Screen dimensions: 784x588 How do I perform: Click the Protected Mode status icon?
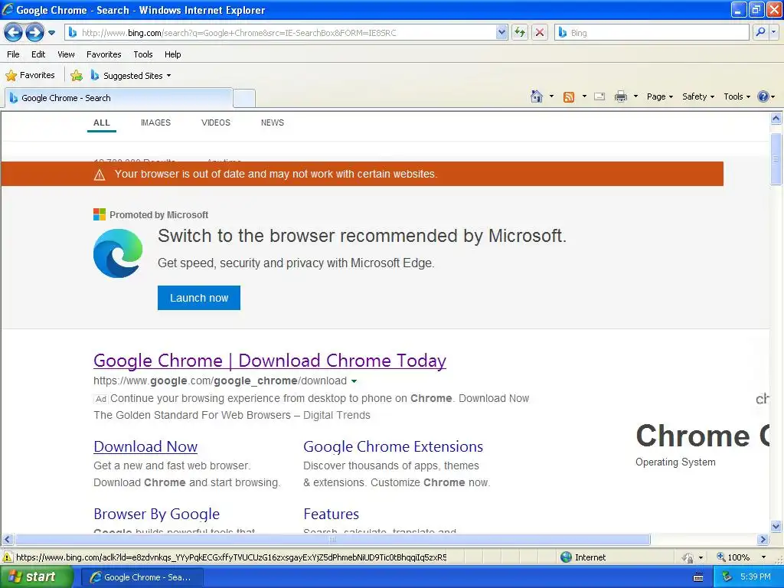(688, 557)
